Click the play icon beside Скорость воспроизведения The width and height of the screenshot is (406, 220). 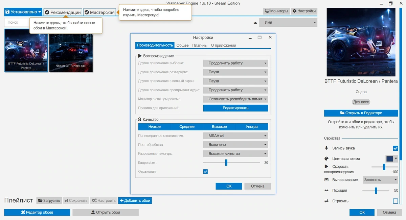click(x=326, y=167)
